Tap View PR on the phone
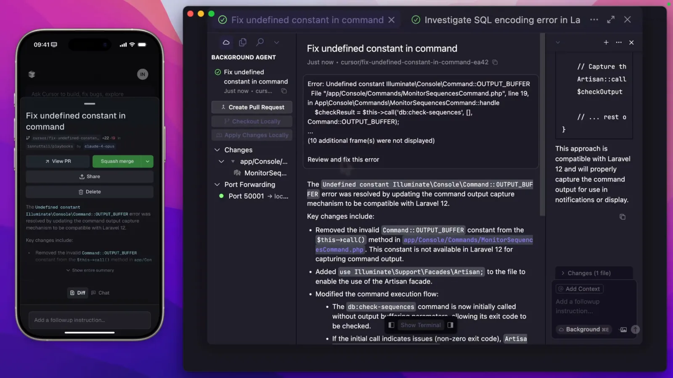The width and height of the screenshot is (673, 378). pos(58,161)
